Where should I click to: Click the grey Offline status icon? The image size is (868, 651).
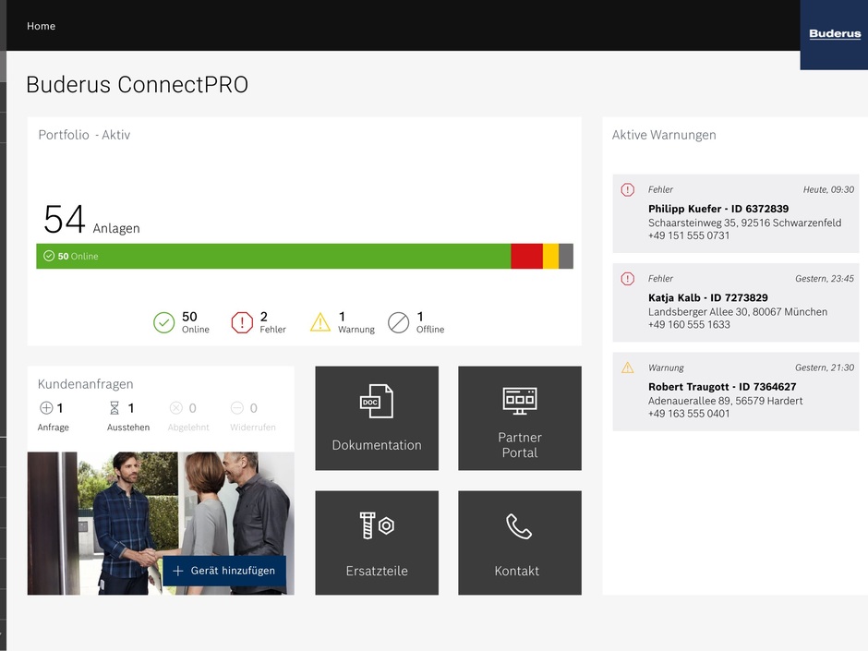[398, 322]
